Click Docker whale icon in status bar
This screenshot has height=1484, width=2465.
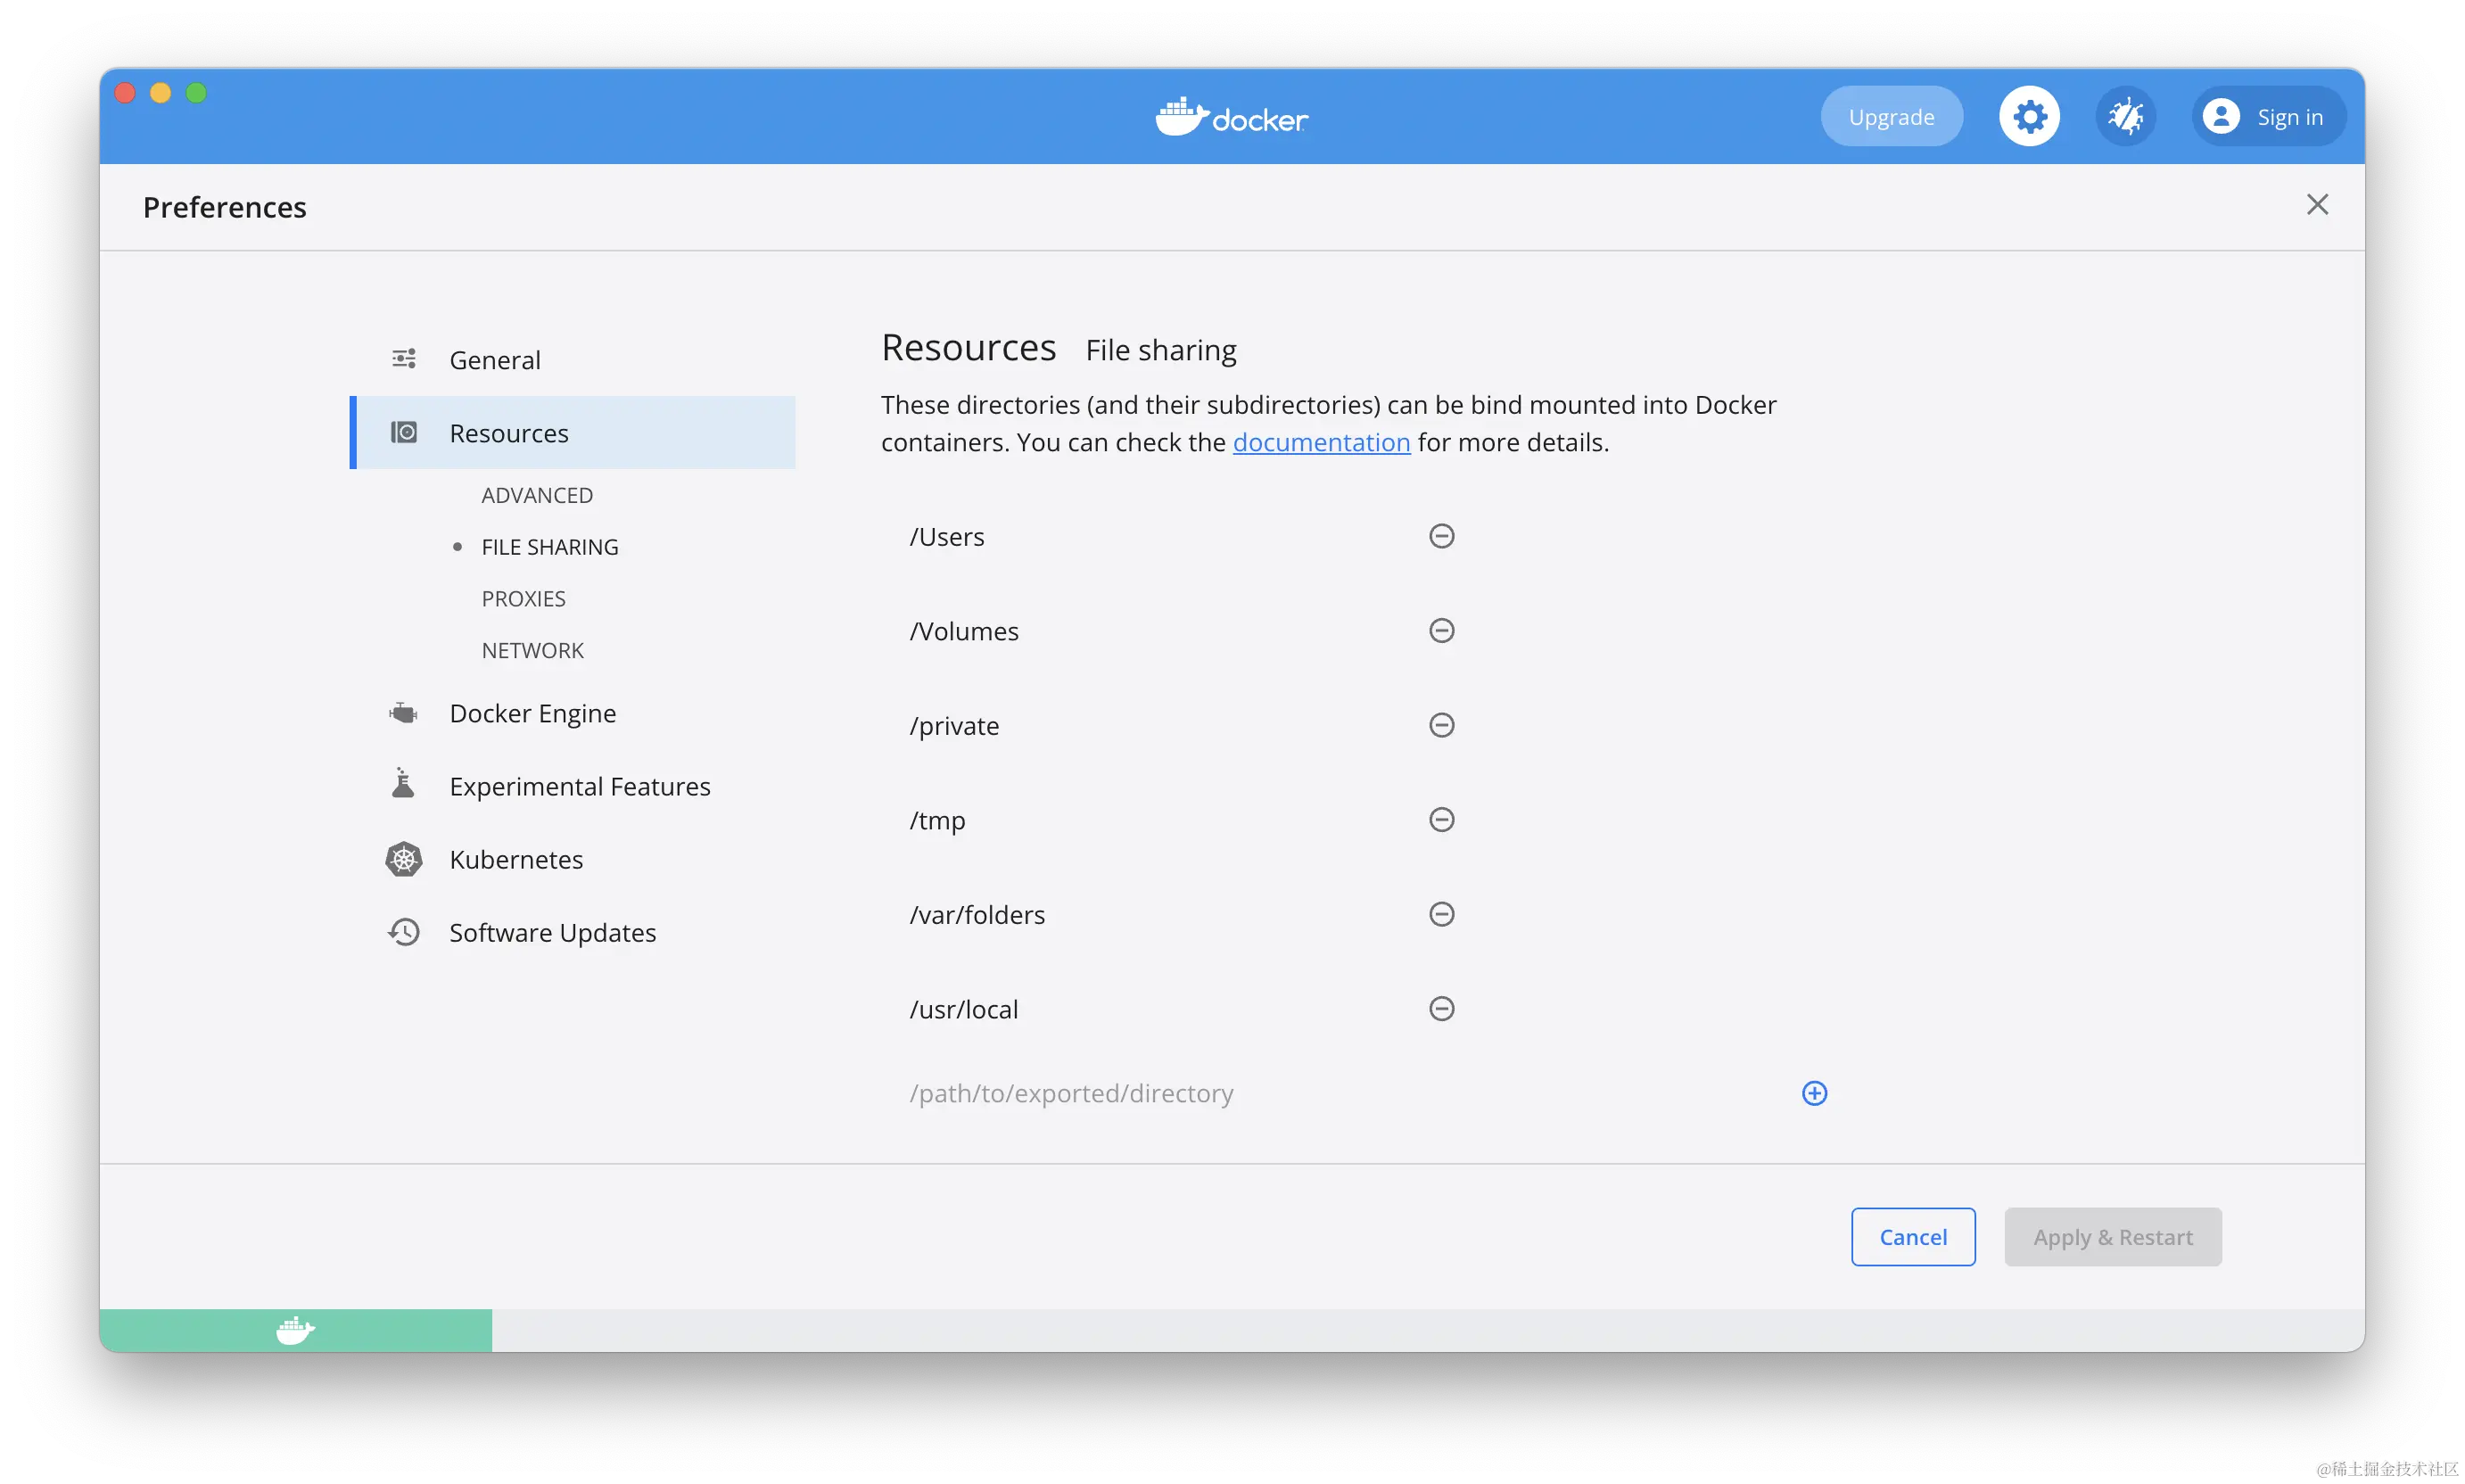[x=295, y=1331]
